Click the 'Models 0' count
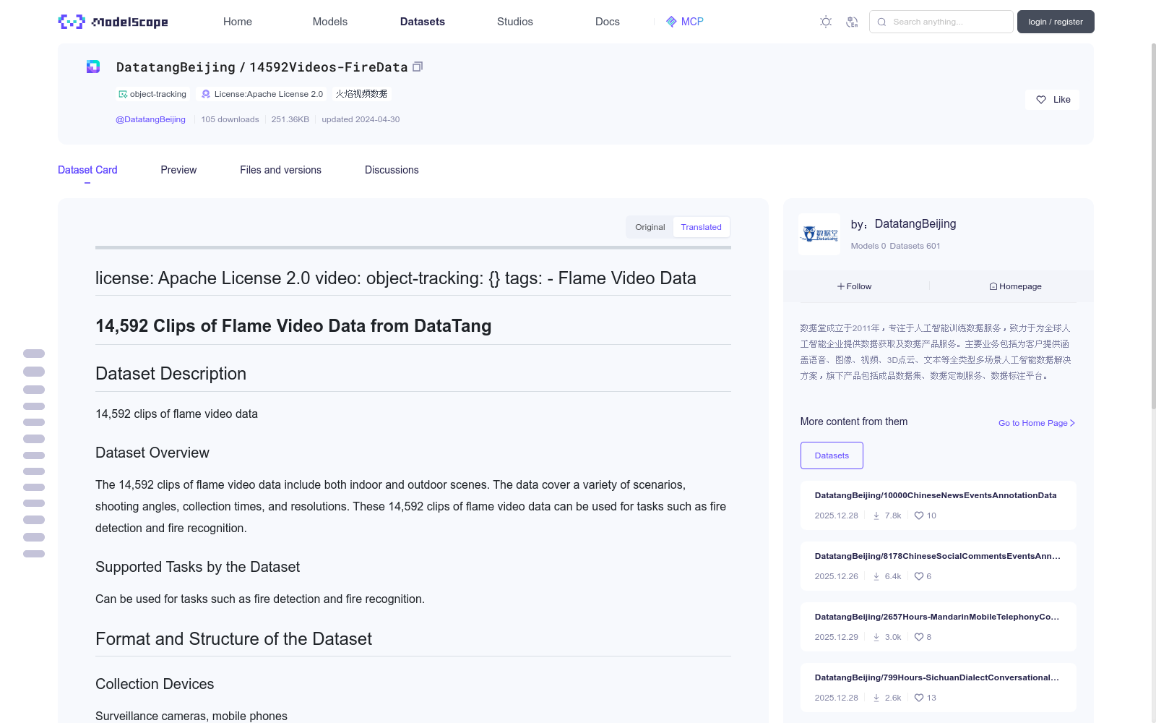 point(868,246)
